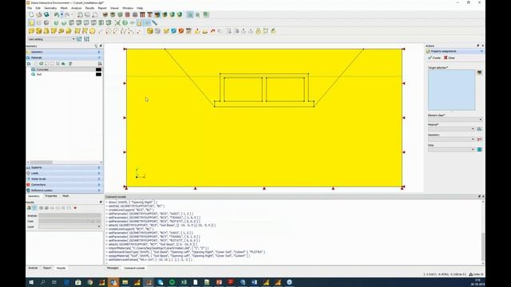Select the Concrete material row

coord(64,69)
